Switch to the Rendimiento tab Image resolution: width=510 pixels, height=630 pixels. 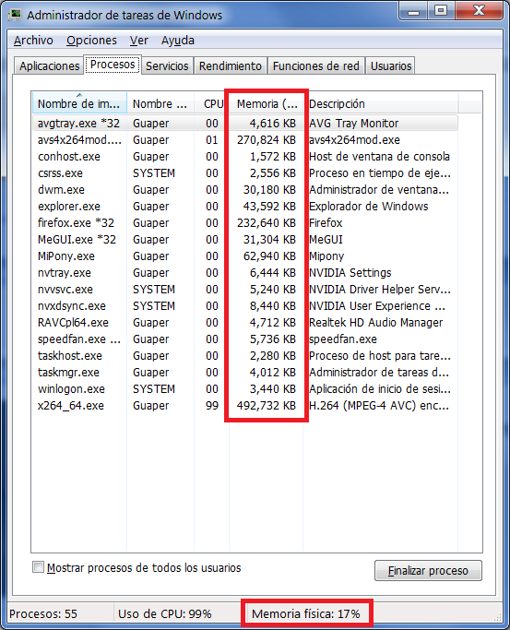point(231,65)
